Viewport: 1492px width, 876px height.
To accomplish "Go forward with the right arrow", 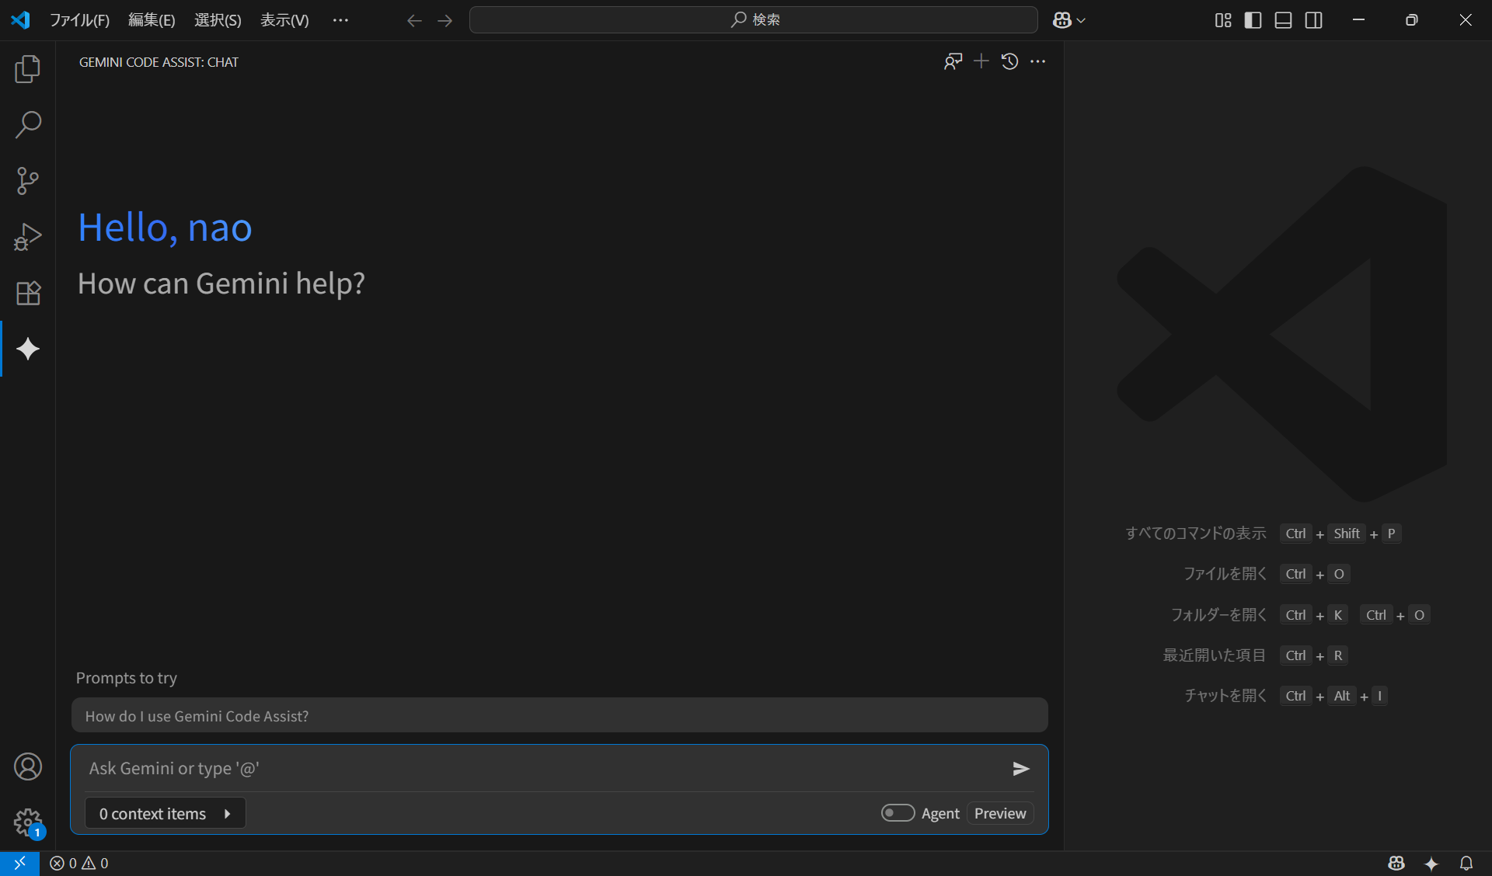I will (444, 20).
